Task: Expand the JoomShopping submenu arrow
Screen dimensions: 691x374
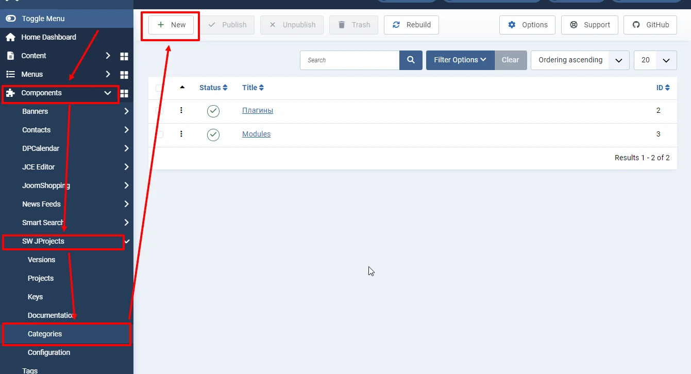Action: 126,185
